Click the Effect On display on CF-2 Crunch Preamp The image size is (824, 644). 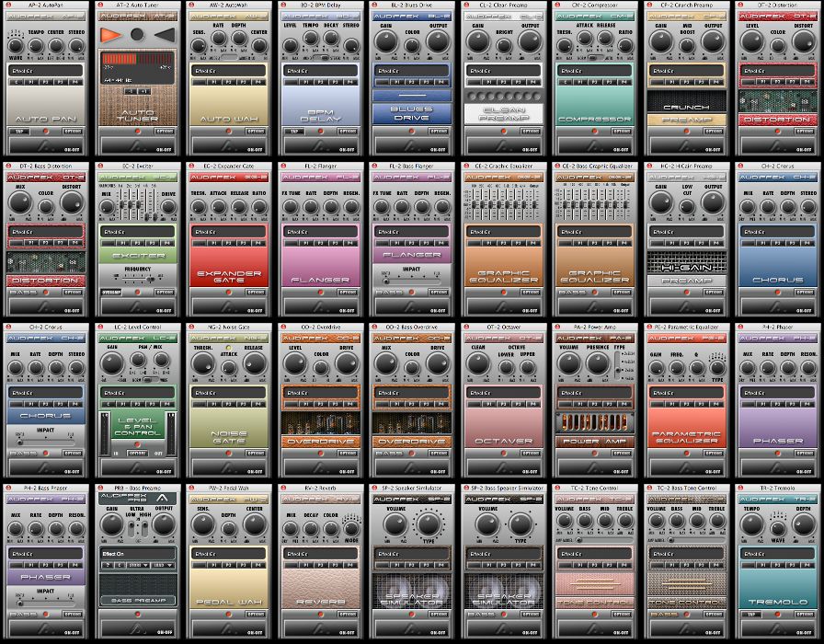coord(686,71)
